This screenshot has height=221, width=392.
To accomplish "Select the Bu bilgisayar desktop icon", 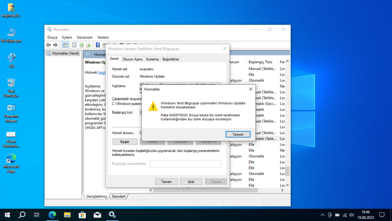I will click(11, 35).
